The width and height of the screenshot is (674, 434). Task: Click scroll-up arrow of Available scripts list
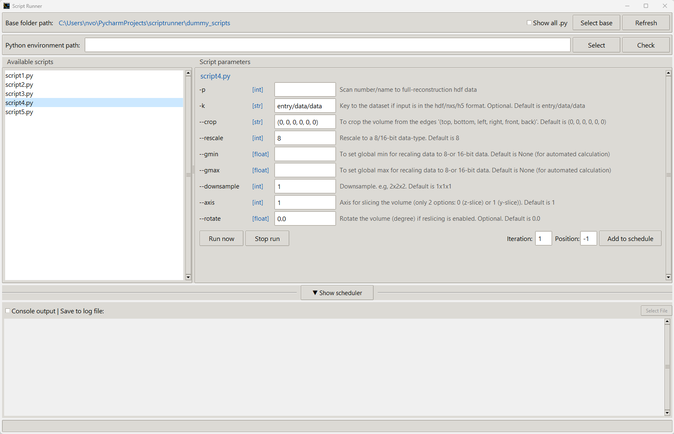[x=188, y=73]
